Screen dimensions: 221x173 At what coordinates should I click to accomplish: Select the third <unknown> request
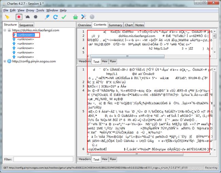[26, 44]
